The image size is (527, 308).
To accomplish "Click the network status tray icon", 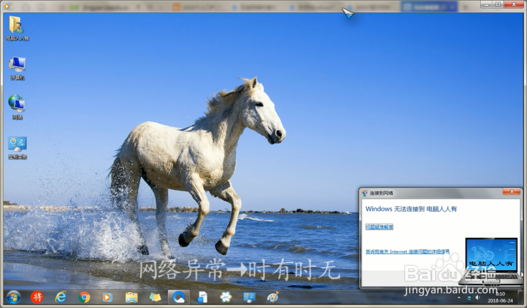I will [469, 297].
